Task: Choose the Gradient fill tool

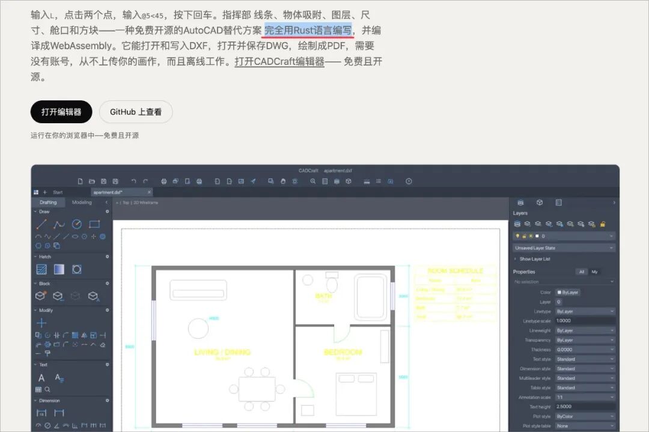Action: 59,269
